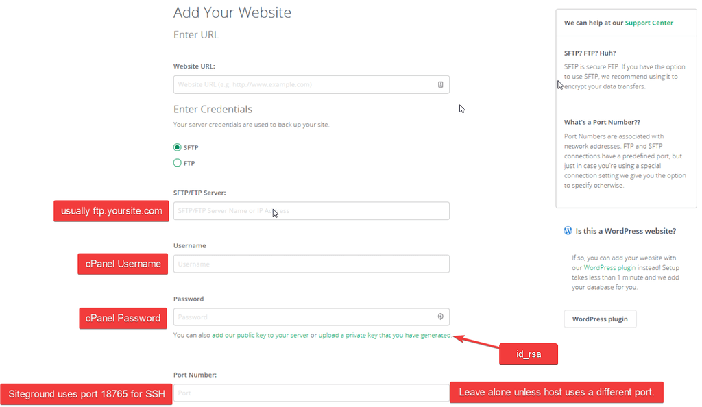
Task: Select the SFTP radio button
Action: pos(178,147)
